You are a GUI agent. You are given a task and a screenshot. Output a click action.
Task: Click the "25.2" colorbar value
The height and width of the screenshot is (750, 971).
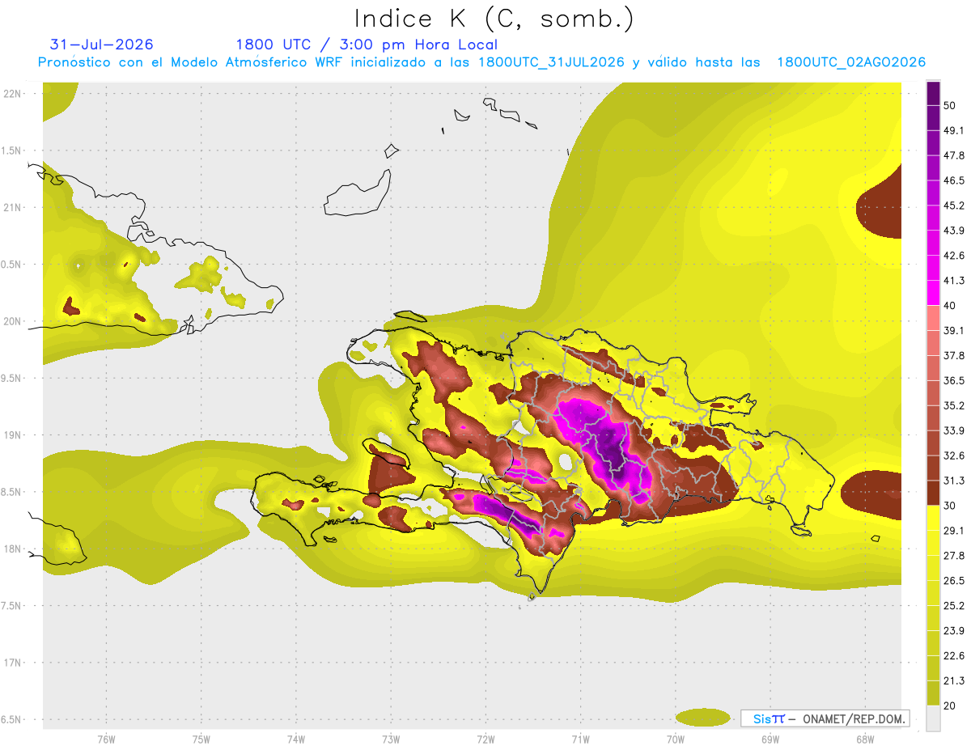coord(954,605)
